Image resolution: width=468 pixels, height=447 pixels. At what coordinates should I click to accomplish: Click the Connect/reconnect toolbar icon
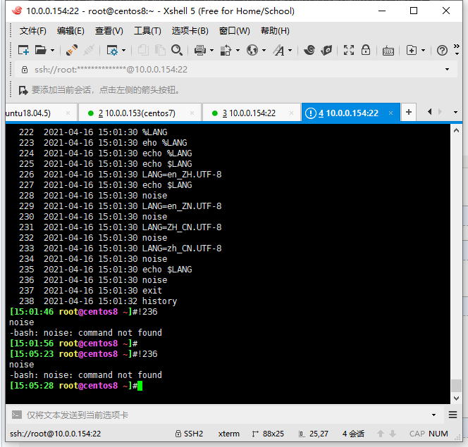[x=72, y=50]
